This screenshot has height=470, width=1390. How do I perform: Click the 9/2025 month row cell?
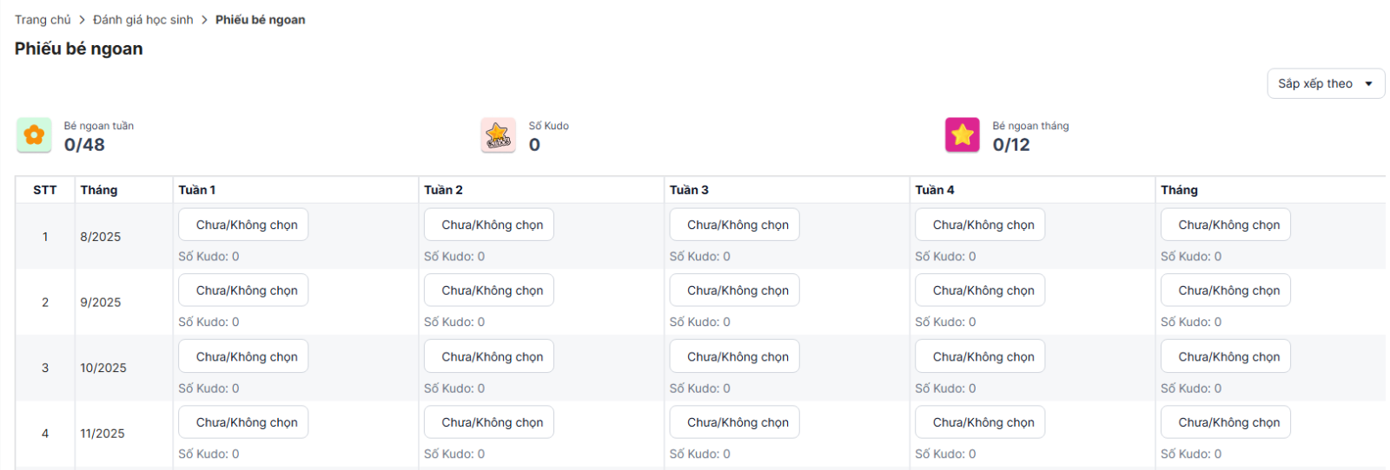[101, 303]
